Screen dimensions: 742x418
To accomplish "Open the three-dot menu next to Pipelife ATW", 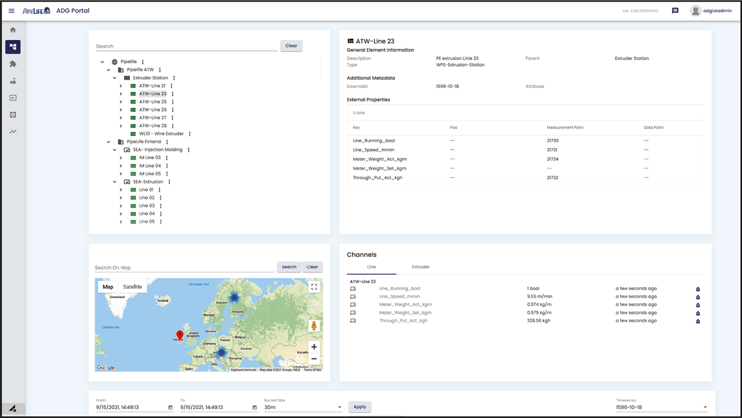I will coord(159,69).
